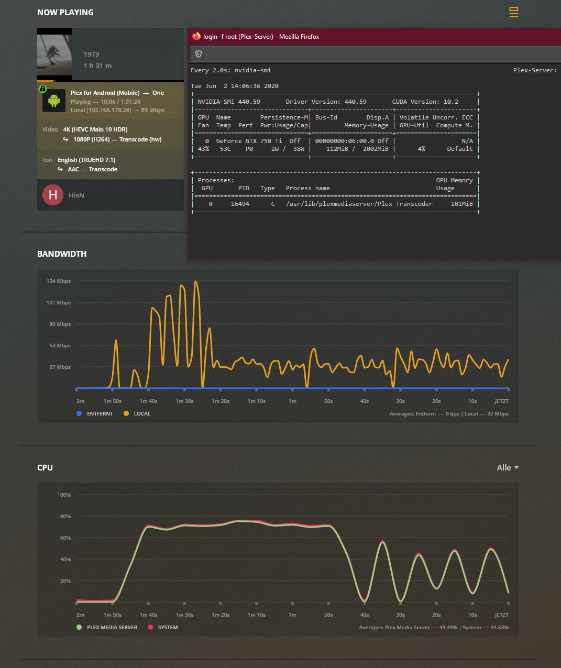Click the 'Plex for Android (Mobile)' player label
Screen dimensions: 561x668
[105, 93]
